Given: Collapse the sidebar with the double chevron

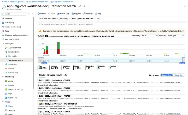Looking at the screenshot, I should tap(32, 14).
